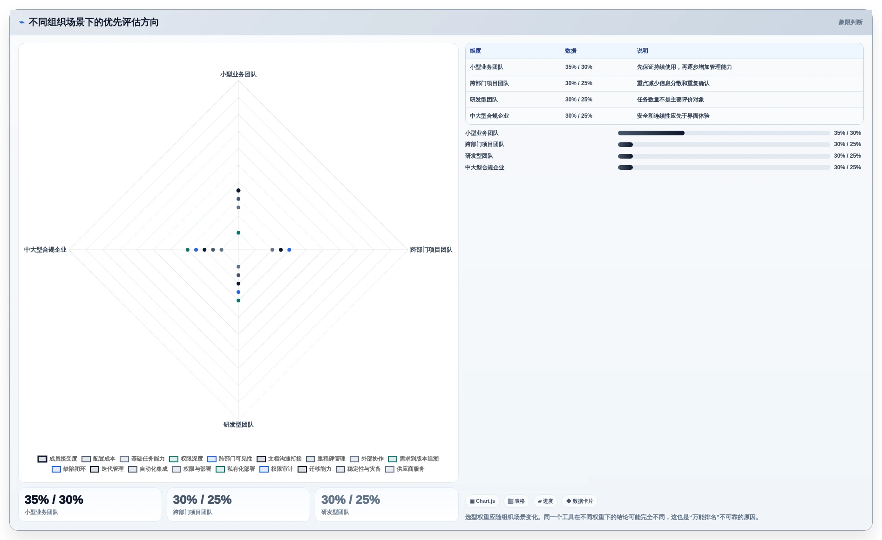The height and width of the screenshot is (540, 882).
Task: Open the 35% / 30% 小型业务团队 stat card
Action: pos(90,505)
